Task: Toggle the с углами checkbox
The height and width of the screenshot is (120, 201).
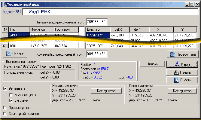Action: pyautogui.click(x=11, y=100)
